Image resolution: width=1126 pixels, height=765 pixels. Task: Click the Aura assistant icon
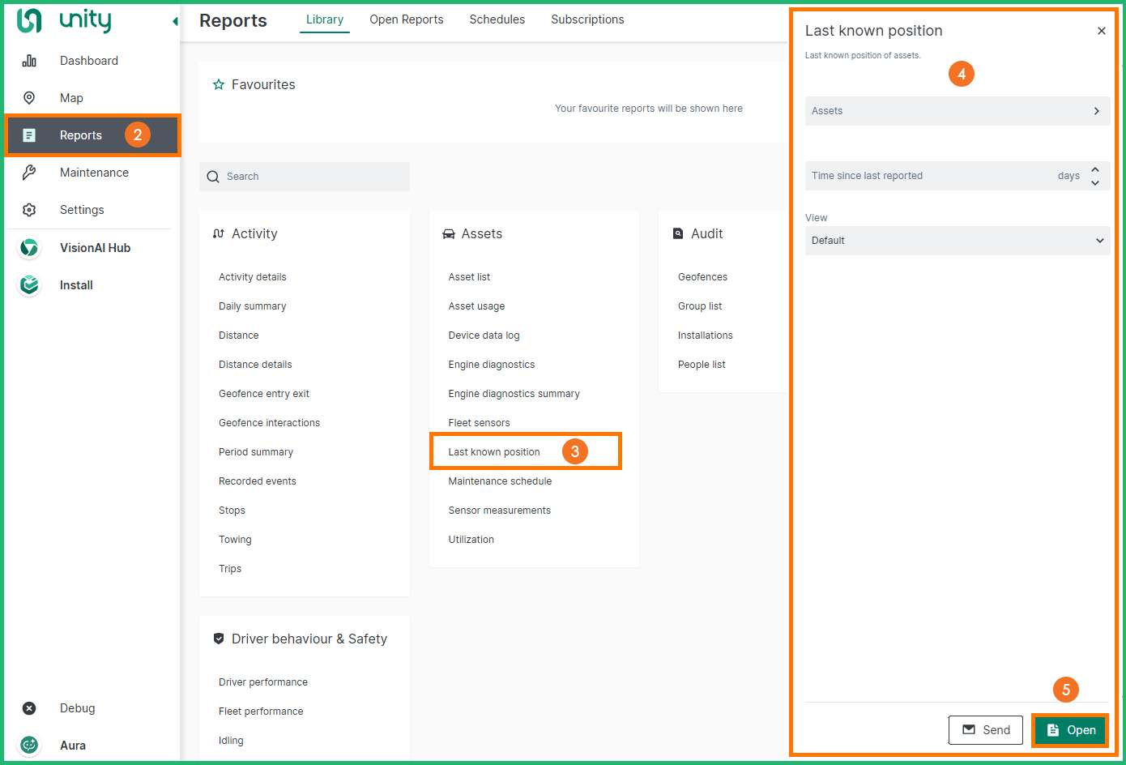point(29,746)
